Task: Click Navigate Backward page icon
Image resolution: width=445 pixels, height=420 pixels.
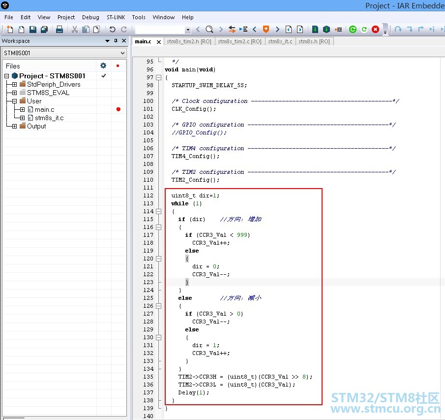Action: tap(289, 29)
